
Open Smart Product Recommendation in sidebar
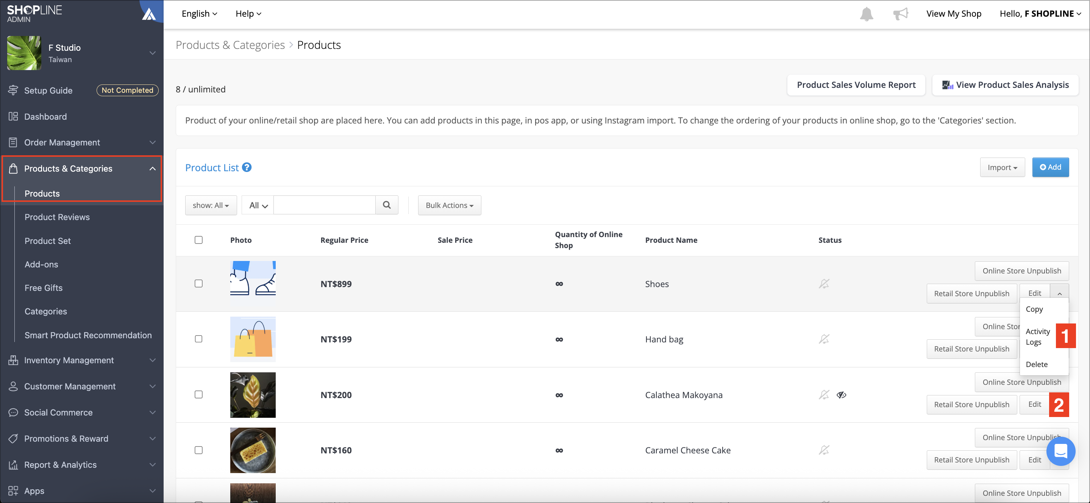(x=88, y=335)
